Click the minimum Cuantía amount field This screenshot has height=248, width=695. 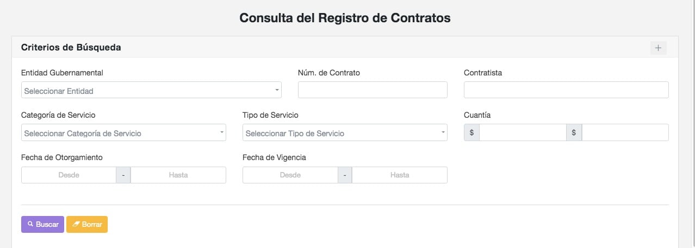523,132
